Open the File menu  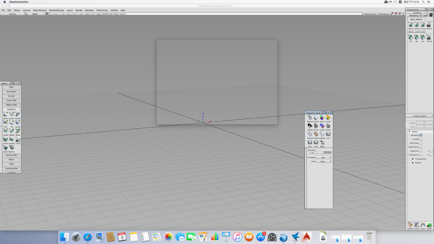(x=3, y=10)
